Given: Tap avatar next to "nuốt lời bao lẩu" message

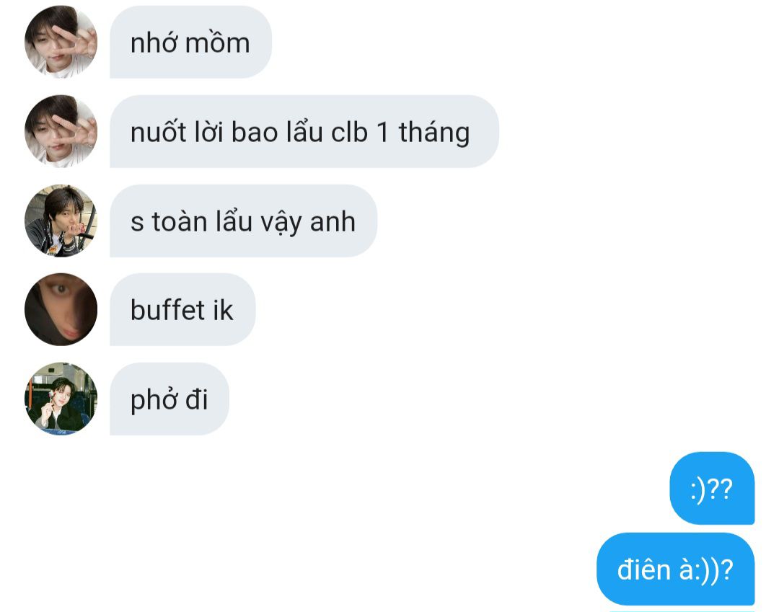Looking at the screenshot, I should 61,131.
